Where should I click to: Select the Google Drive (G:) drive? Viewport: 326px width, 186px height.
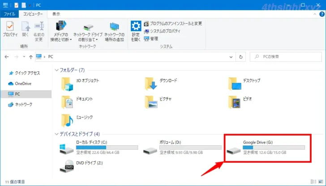(266, 148)
